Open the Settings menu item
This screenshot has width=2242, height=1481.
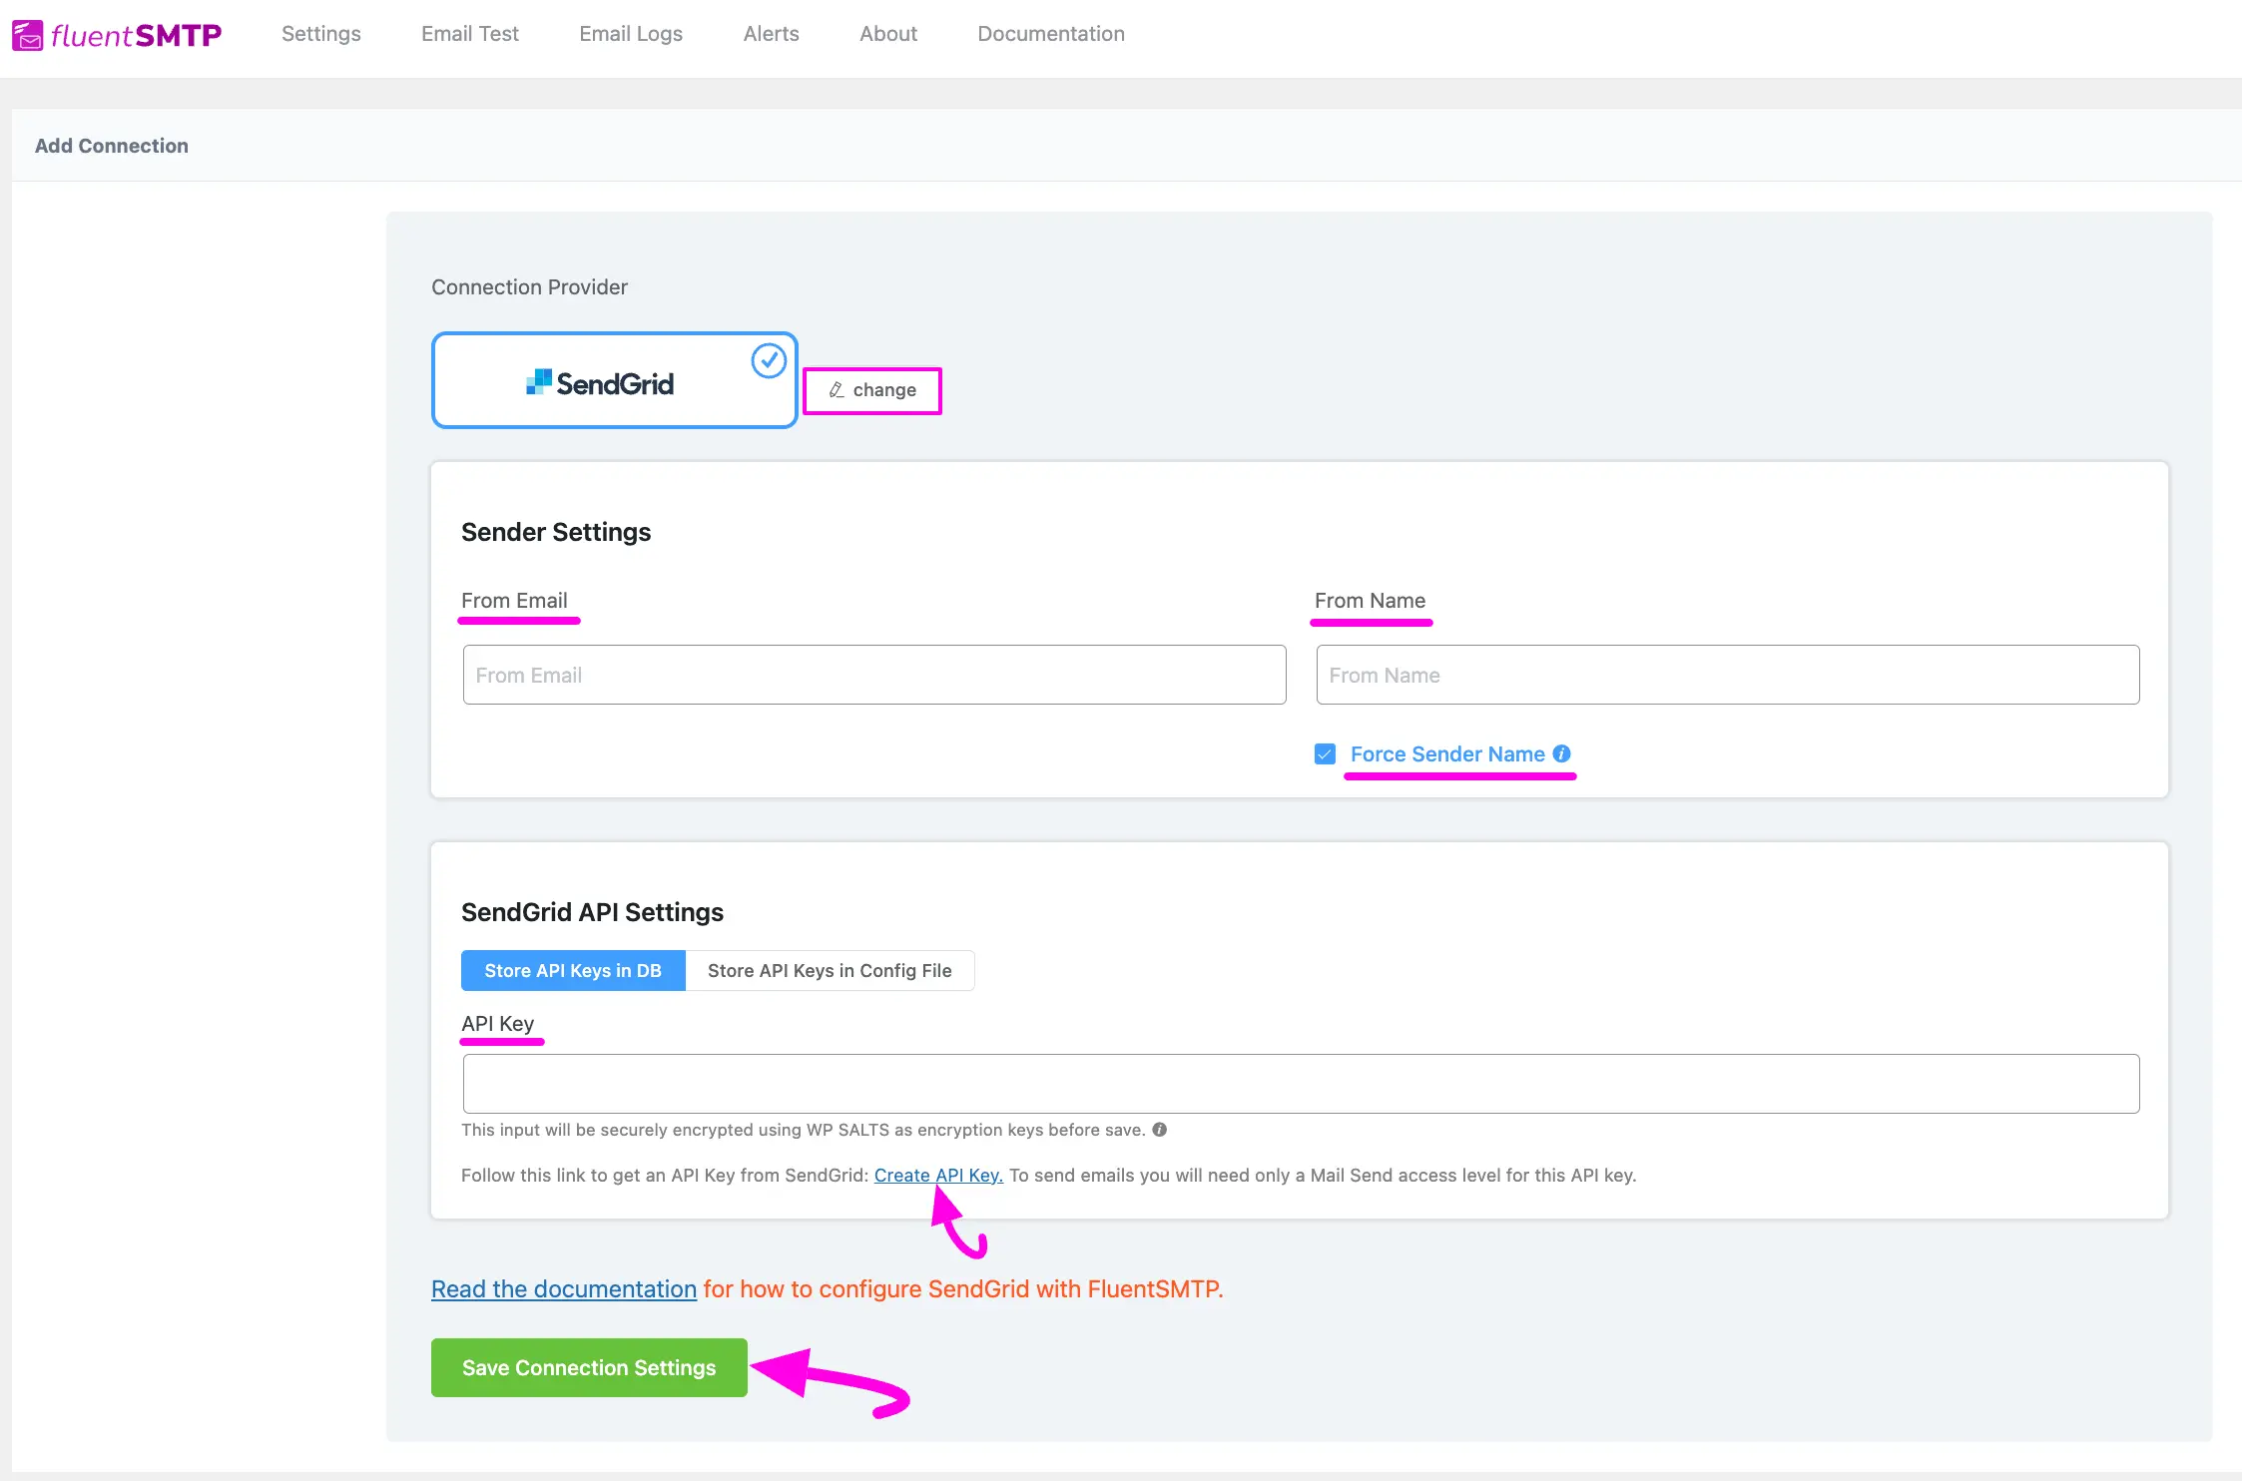pos(321,34)
